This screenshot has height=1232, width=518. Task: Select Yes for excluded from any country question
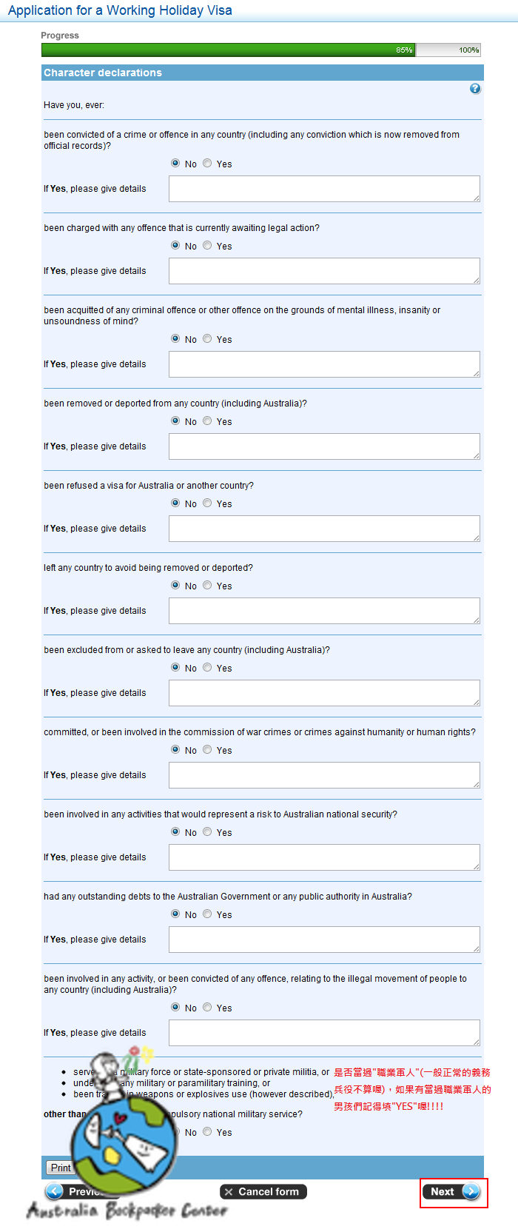207,667
